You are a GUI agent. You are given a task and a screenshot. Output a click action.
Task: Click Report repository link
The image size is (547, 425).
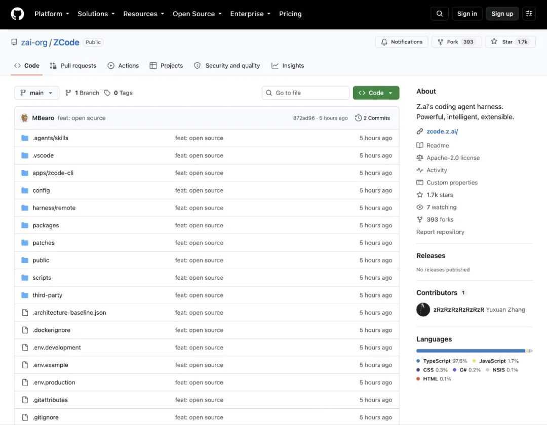click(440, 232)
